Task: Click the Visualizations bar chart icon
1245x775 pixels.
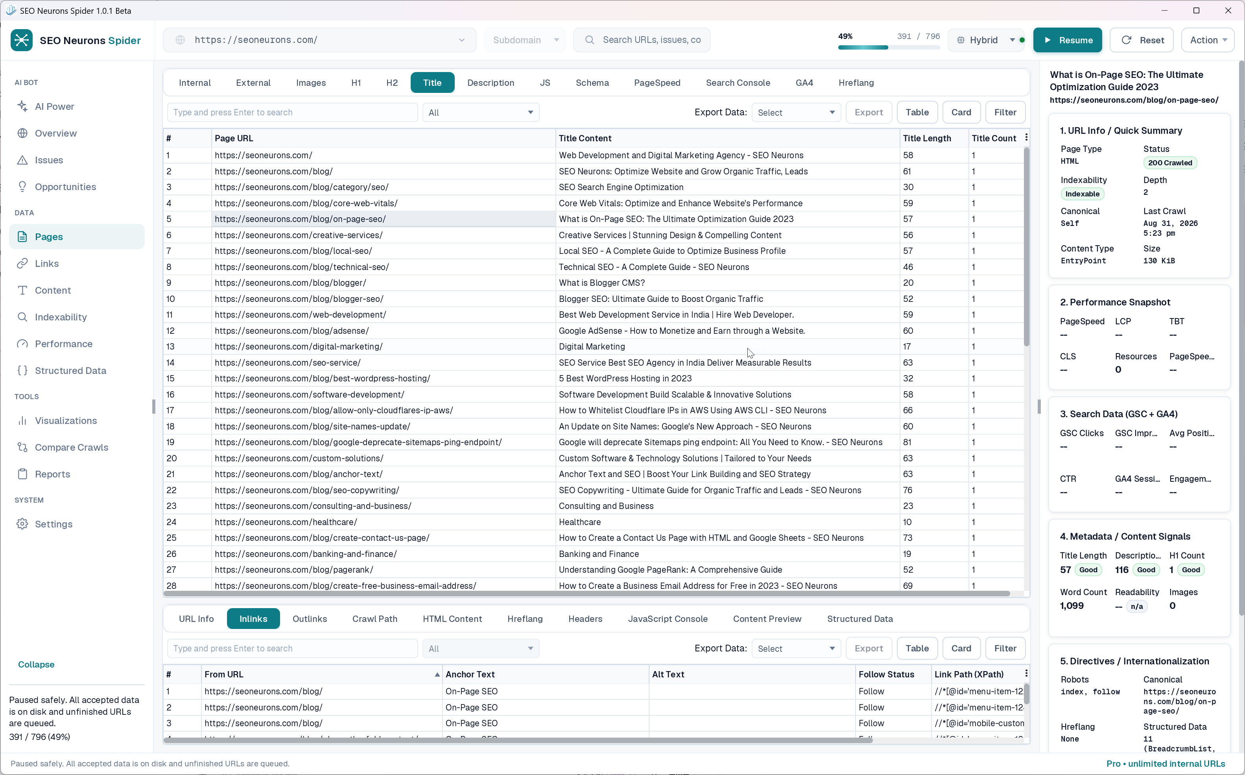Action: (22, 420)
